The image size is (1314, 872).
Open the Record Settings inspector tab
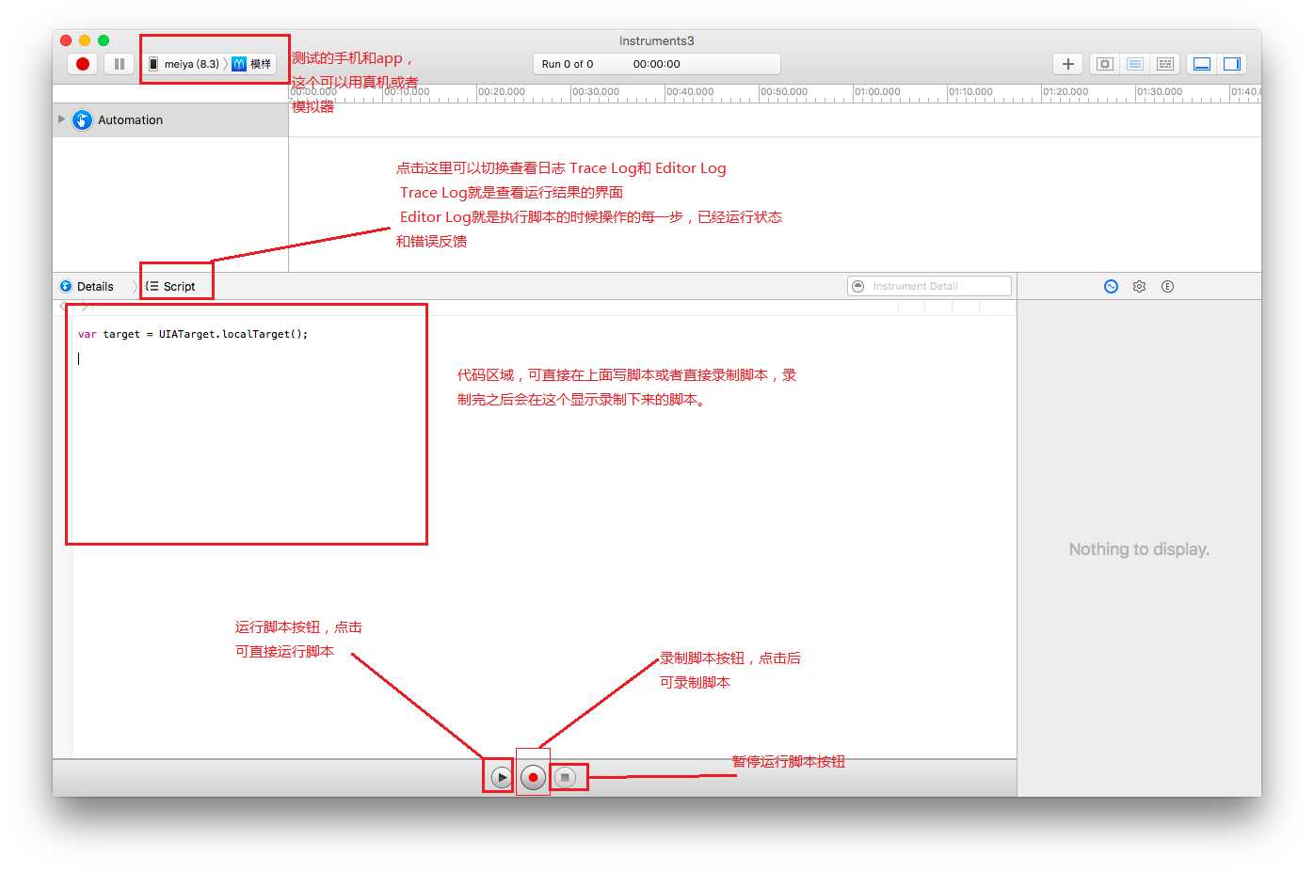1111,286
